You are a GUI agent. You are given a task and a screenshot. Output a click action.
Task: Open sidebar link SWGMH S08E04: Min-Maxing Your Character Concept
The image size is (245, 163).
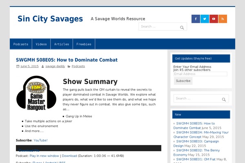[x=201, y=134]
